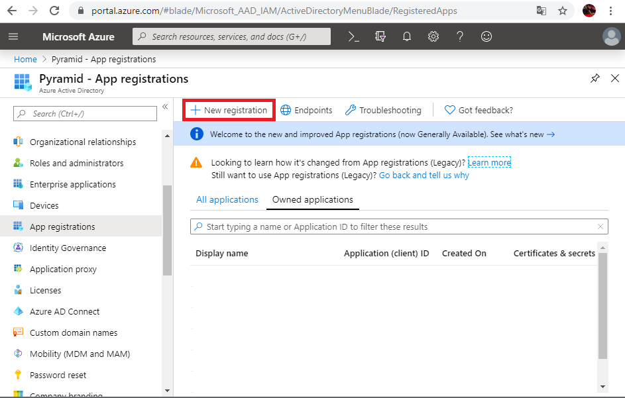The image size is (625, 398).
Task: Open Directory and subscription filter icon
Action: point(380,36)
